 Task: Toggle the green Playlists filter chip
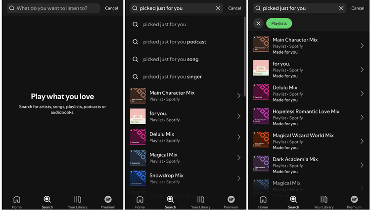(x=279, y=23)
